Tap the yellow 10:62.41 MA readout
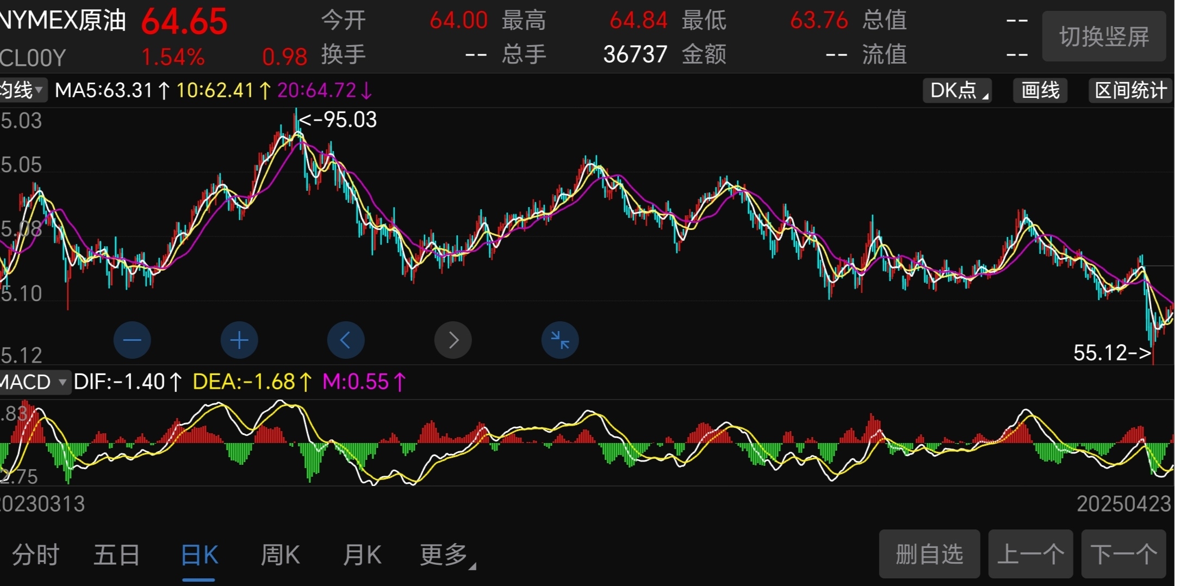The height and width of the screenshot is (586, 1180). (x=223, y=90)
